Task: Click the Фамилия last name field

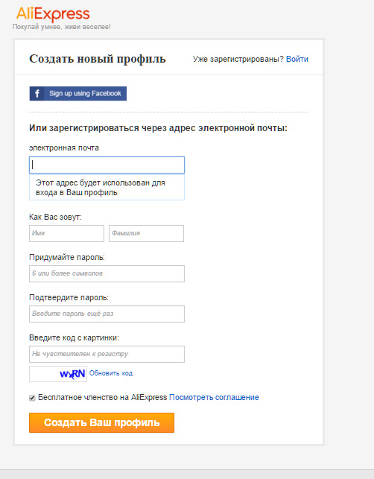Action: (x=146, y=233)
